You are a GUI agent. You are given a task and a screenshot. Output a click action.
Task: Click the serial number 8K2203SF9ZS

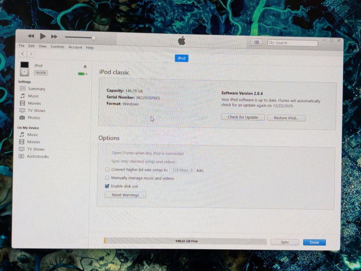pyautogui.click(x=148, y=98)
